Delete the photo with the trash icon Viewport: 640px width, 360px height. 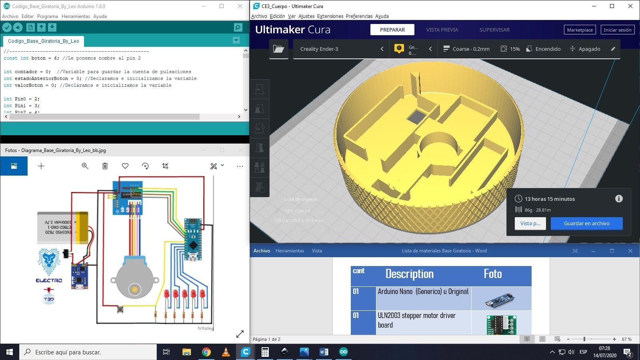(105, 166)
